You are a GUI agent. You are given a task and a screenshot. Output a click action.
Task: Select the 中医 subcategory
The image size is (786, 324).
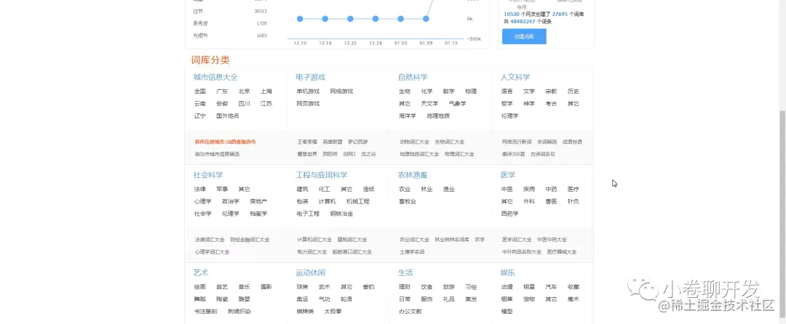507,190
